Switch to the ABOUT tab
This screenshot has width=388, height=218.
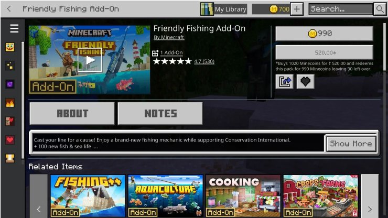(x=72, y=114)
